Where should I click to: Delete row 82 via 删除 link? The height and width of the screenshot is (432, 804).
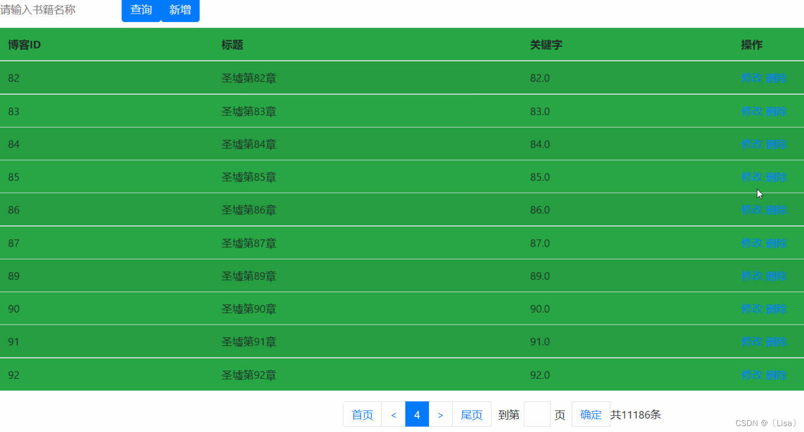click(x=777, y=78)
